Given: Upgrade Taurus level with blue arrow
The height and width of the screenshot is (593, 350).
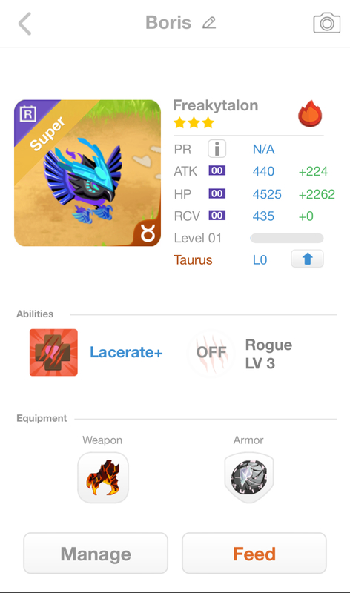Looking at the screenshot, I should click(x=307, y=259).
